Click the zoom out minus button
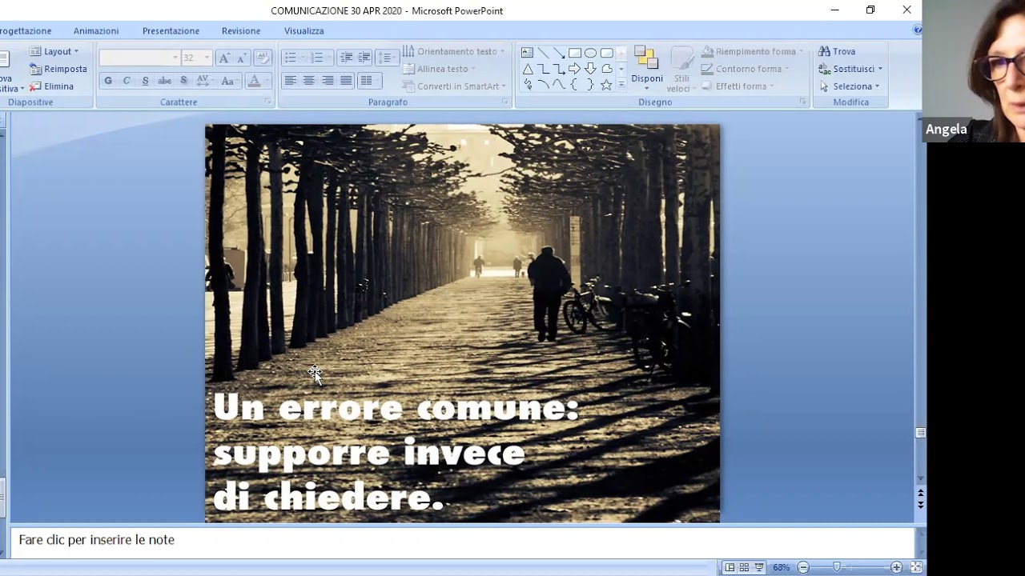 point(803,567)
